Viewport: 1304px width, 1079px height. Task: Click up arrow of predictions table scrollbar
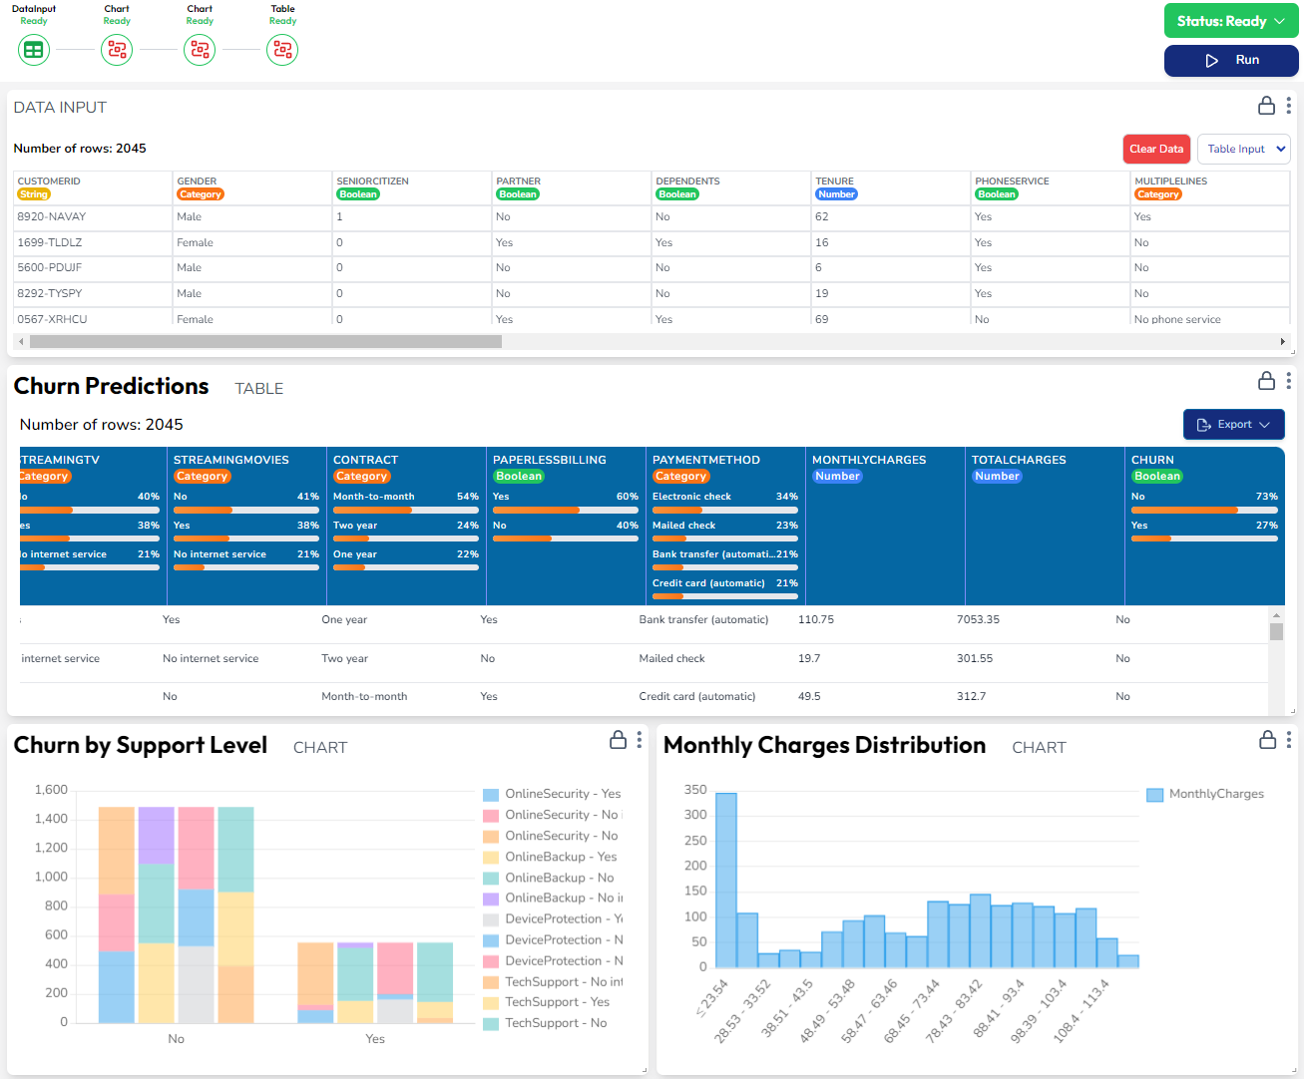click(1276, 615)
